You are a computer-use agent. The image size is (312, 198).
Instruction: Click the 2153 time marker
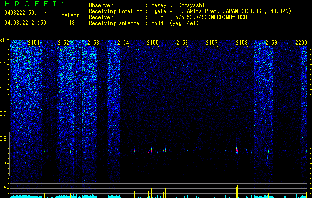pos(93,43)
